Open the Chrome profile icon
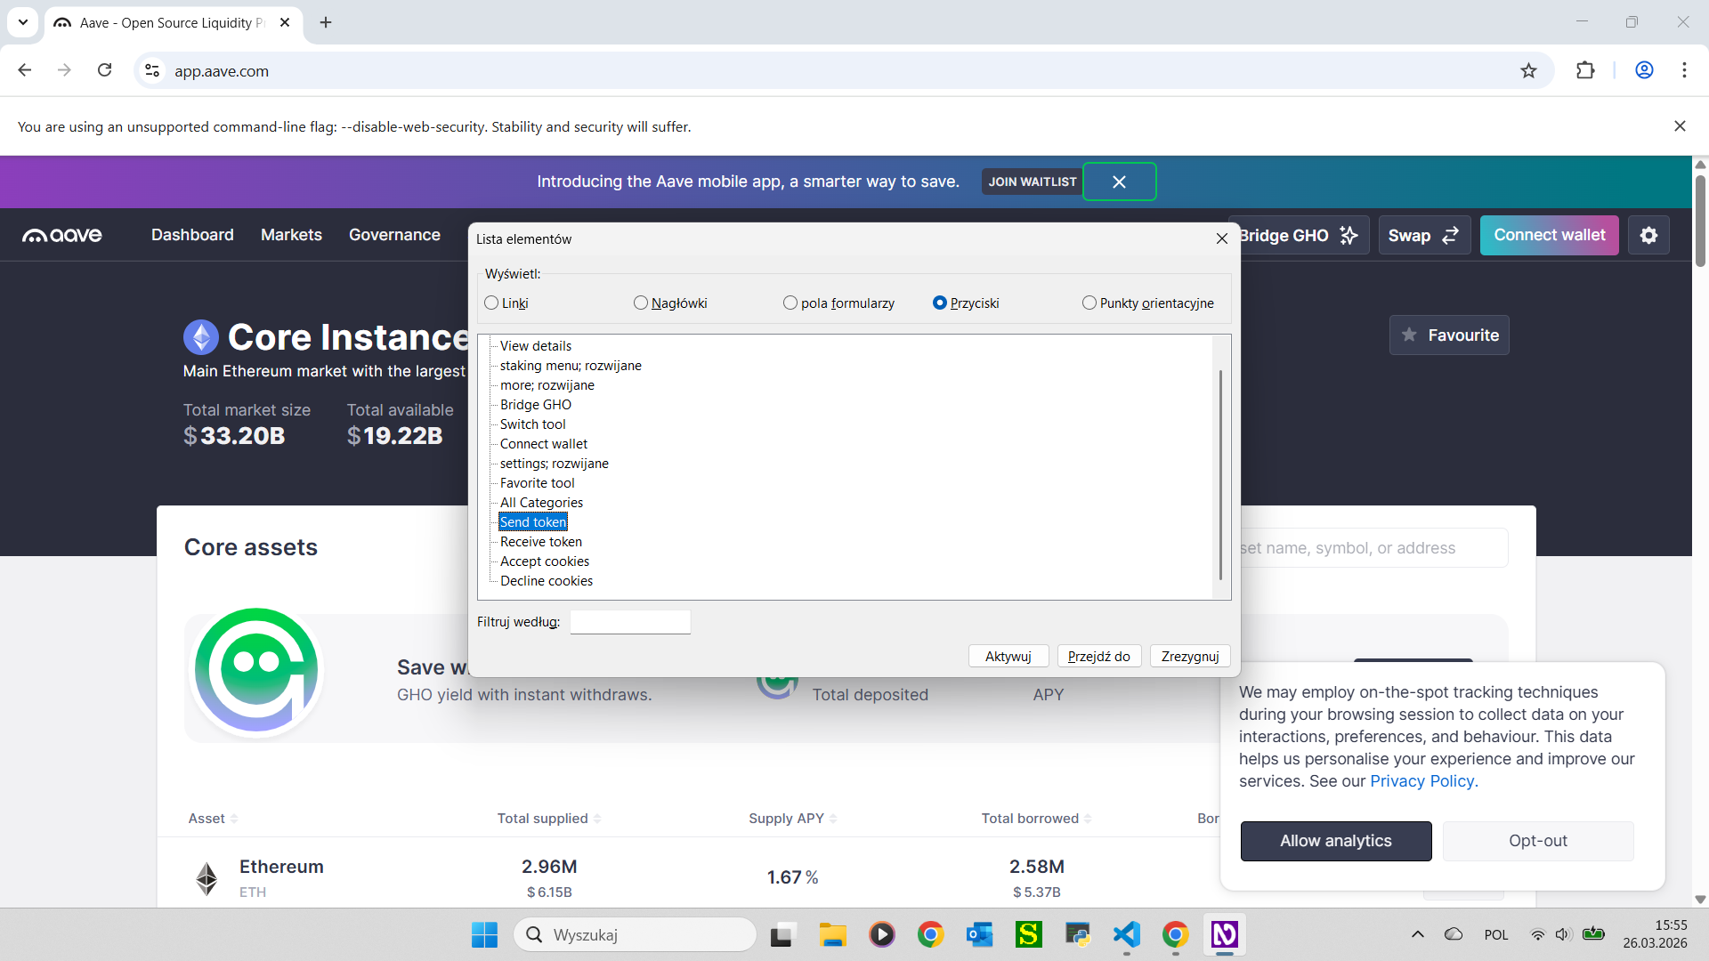The image size is (1709, 961). pyautogui.click(x=1644, y=70)
